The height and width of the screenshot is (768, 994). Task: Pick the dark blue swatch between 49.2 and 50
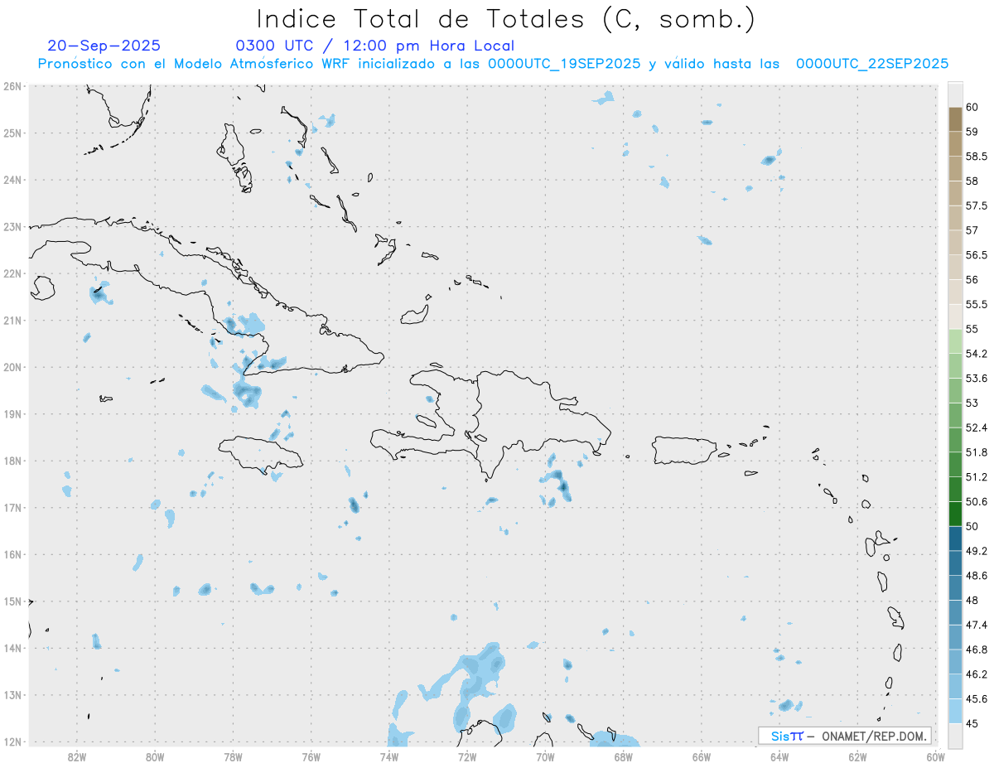(x=955, y=539)
